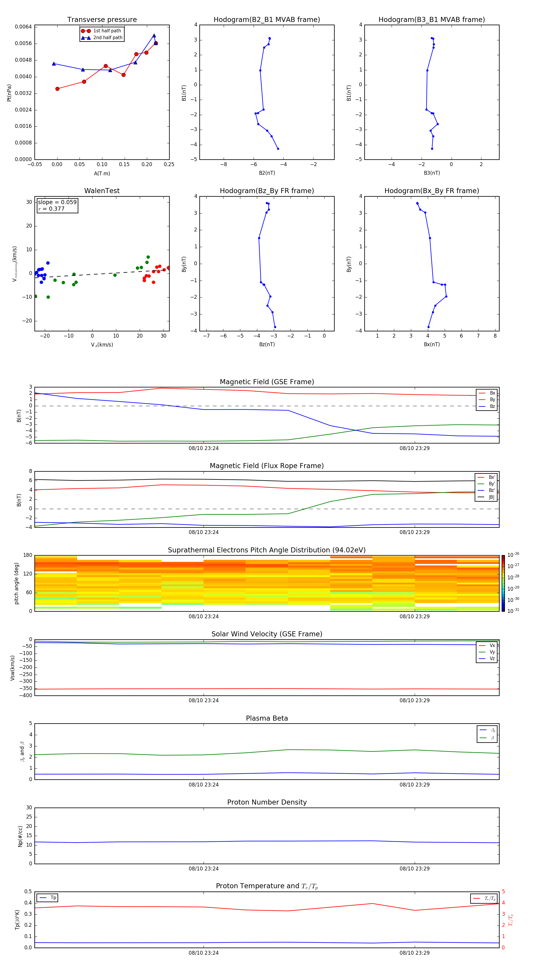Click the "Magnetic Field (GSE Frame)" title
534x979 pixels.
coord(267,382)
